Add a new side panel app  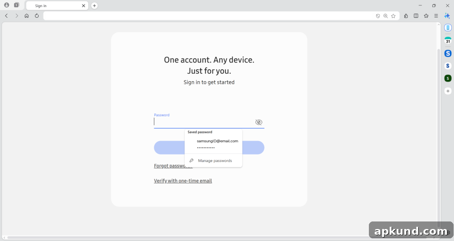(448, 91)
